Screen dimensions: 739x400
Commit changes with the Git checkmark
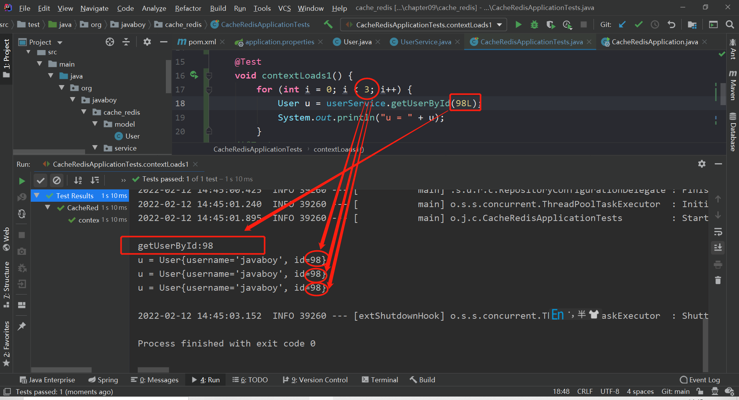click(639, 25)
